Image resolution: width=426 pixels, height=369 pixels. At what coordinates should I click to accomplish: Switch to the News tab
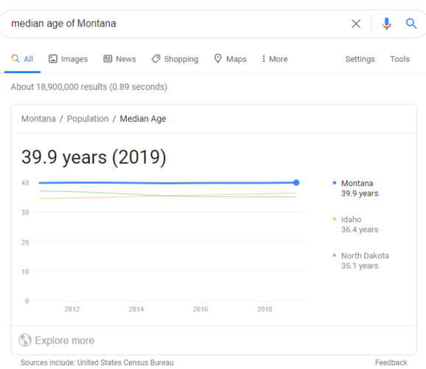click(119, 59)
